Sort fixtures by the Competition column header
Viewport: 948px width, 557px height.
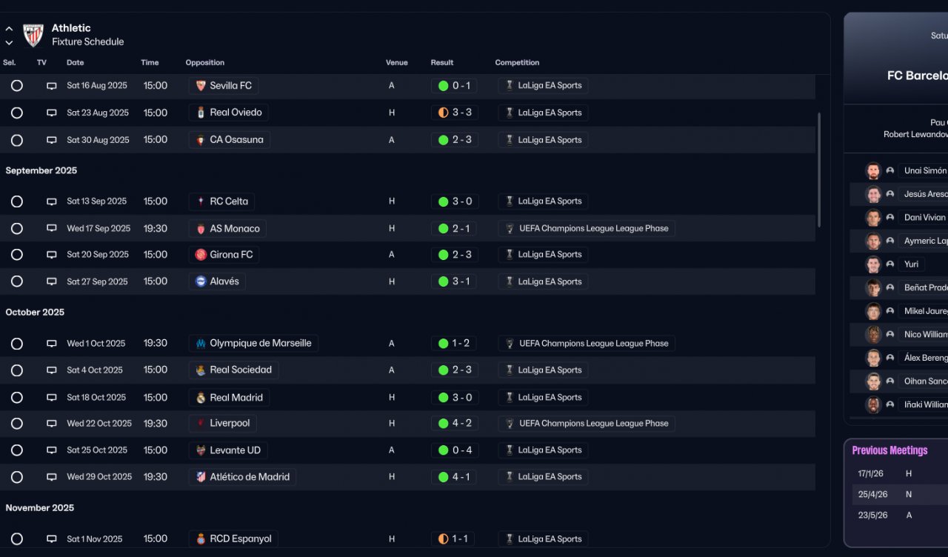[x=517, y=63]
